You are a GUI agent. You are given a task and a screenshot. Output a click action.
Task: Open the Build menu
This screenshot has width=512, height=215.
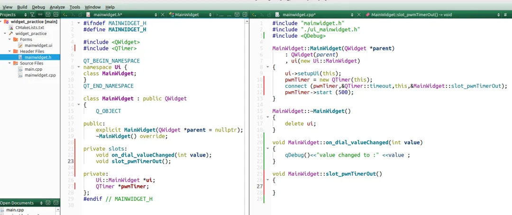[x=22, y=7]
